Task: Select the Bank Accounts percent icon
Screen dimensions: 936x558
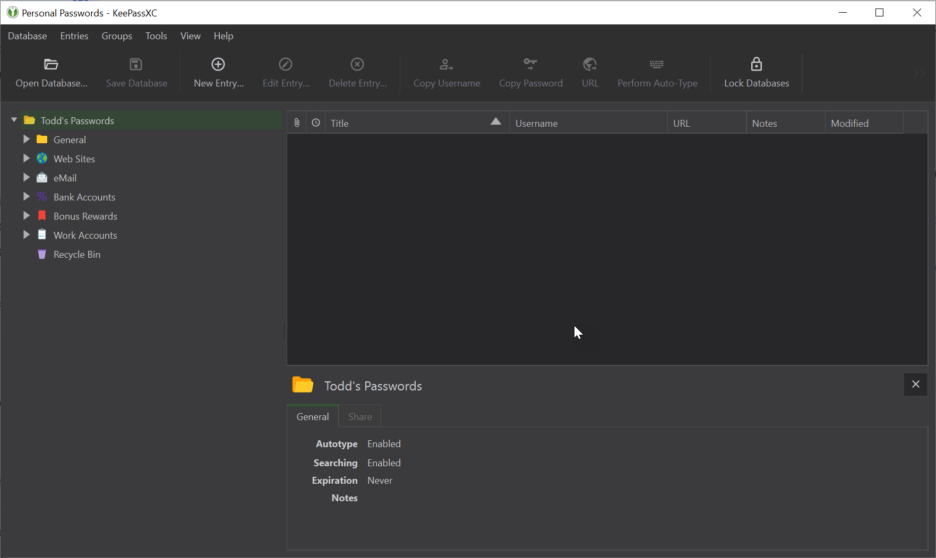Action: pyautogui.click(x=42, y=197)
